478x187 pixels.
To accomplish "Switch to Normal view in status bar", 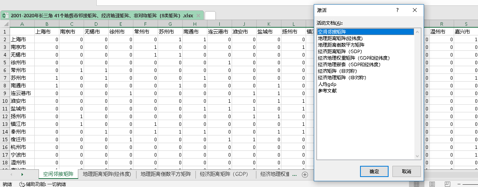I will [416, 184].
